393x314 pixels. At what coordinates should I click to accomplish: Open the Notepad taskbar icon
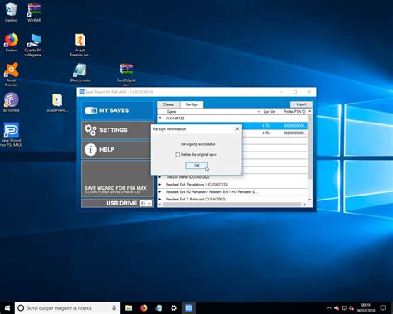point(158,307)
